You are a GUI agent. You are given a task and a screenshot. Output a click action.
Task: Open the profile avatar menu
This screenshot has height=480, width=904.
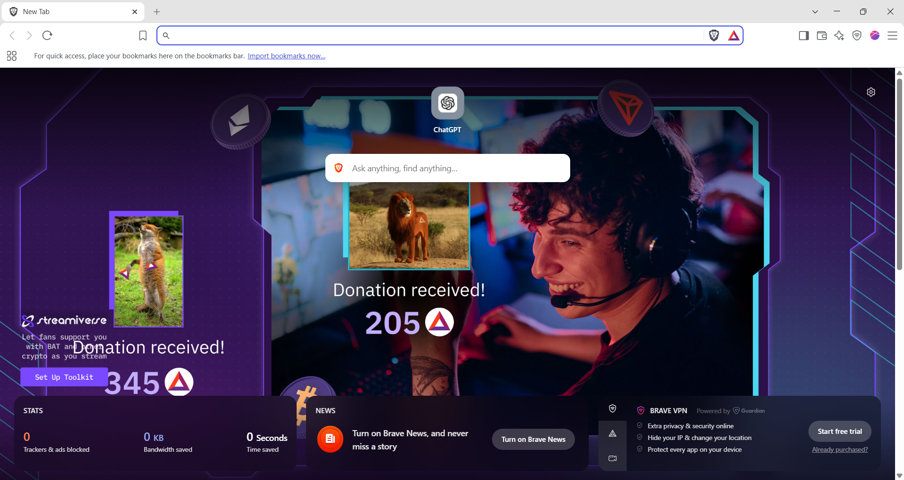click(875, 35)
